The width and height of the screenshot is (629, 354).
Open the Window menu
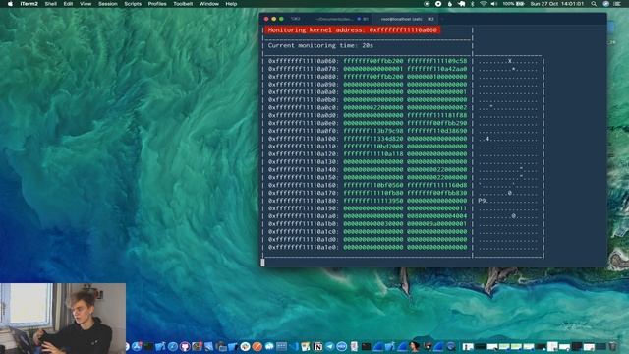(x=209, y=4)
